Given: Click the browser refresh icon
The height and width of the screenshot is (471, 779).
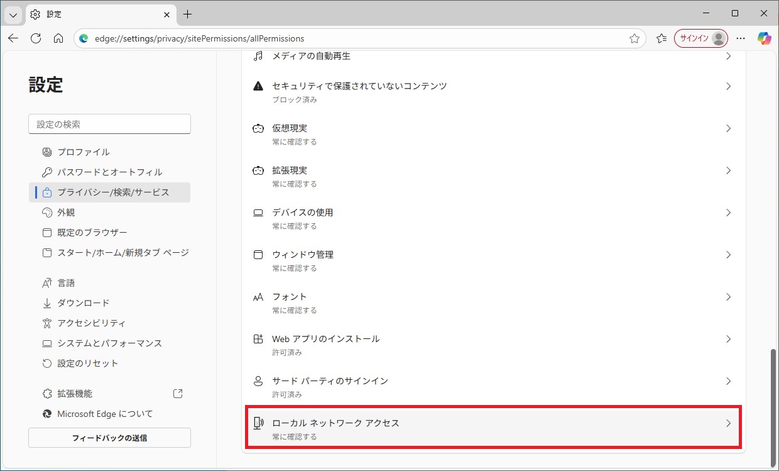Looking at the screenshot, I should (36, 38).
